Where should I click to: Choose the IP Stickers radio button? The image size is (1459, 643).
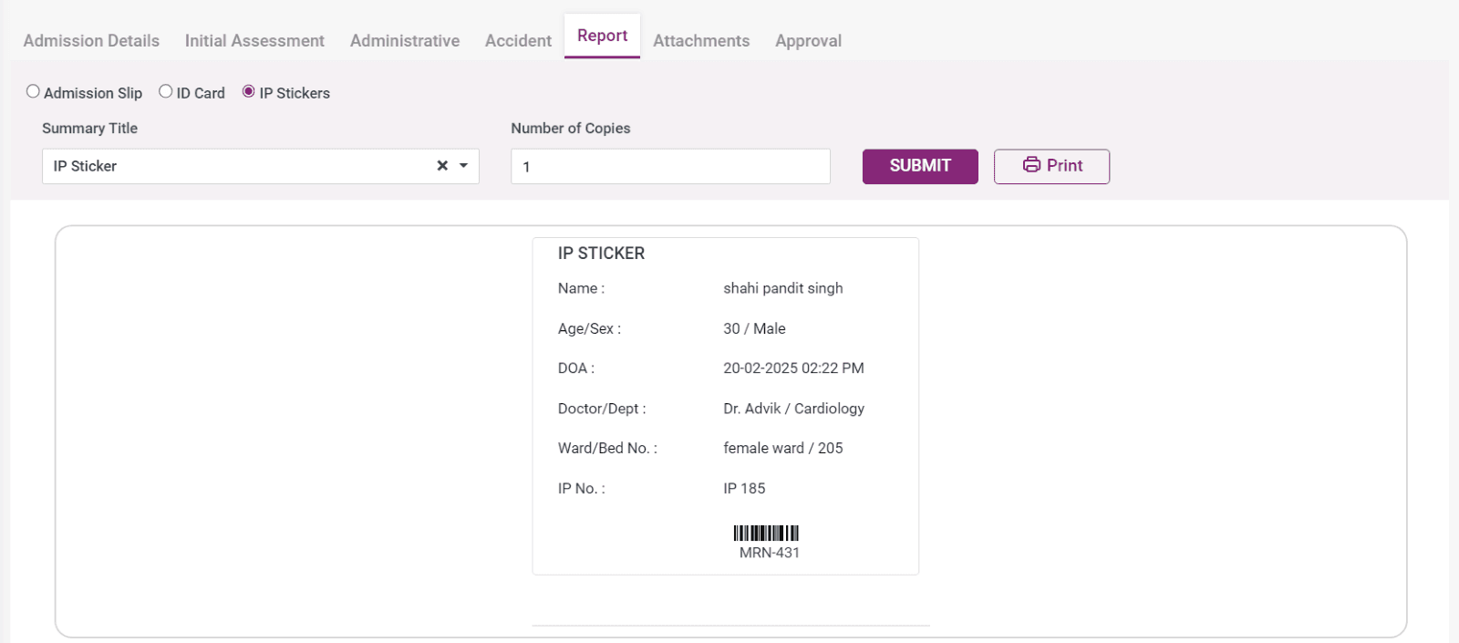click(248, 92)
